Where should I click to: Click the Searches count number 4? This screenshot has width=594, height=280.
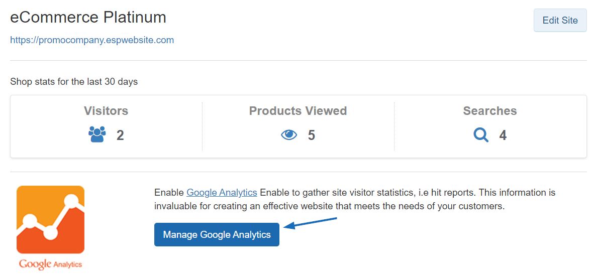tap(503, 135)
